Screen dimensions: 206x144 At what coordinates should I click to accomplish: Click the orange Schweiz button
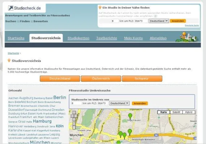142,78
